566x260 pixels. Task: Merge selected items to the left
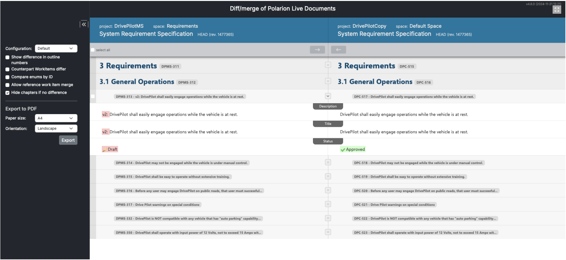[x=339, y=50]
